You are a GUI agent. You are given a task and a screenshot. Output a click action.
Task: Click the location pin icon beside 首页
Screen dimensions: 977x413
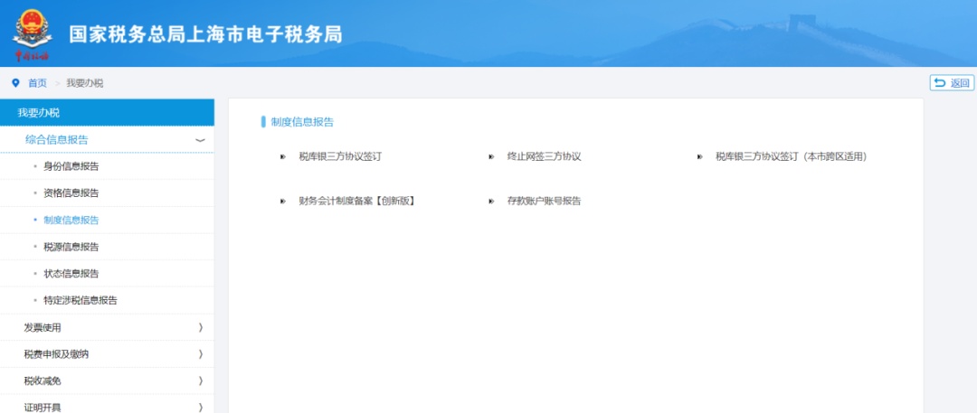tap(15, 83)
